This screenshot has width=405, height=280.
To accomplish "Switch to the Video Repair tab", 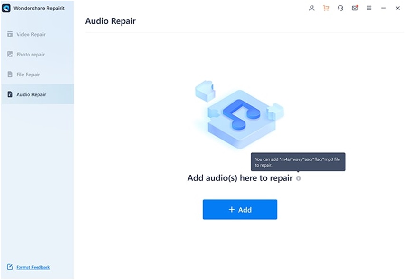I will [32, 34].
